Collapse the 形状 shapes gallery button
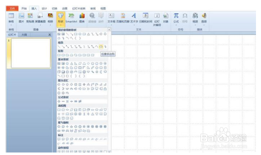Viewport: 261px width, 155px height. (61, 19)
